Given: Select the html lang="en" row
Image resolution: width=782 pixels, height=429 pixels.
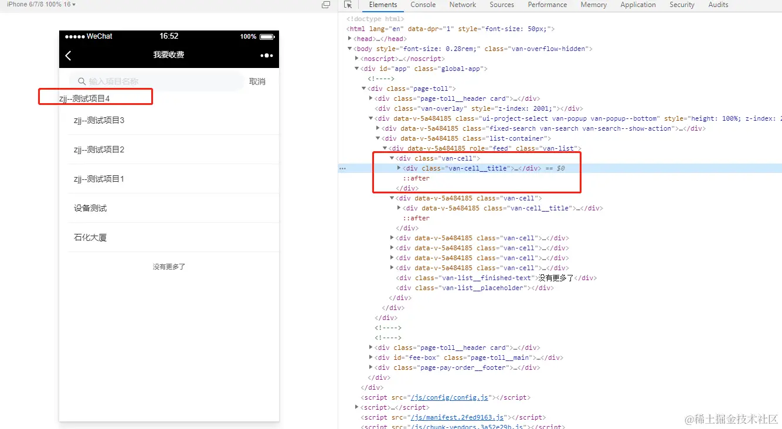Looking at the screenshot, I should (x=451, y=29).
